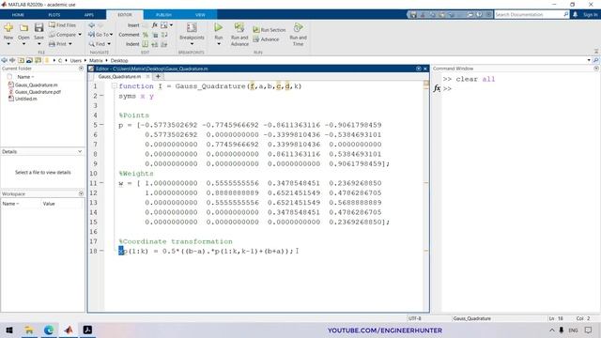Click fx function browser in Command Window
This screenshot has height=338, width=601.
[437, 88]
